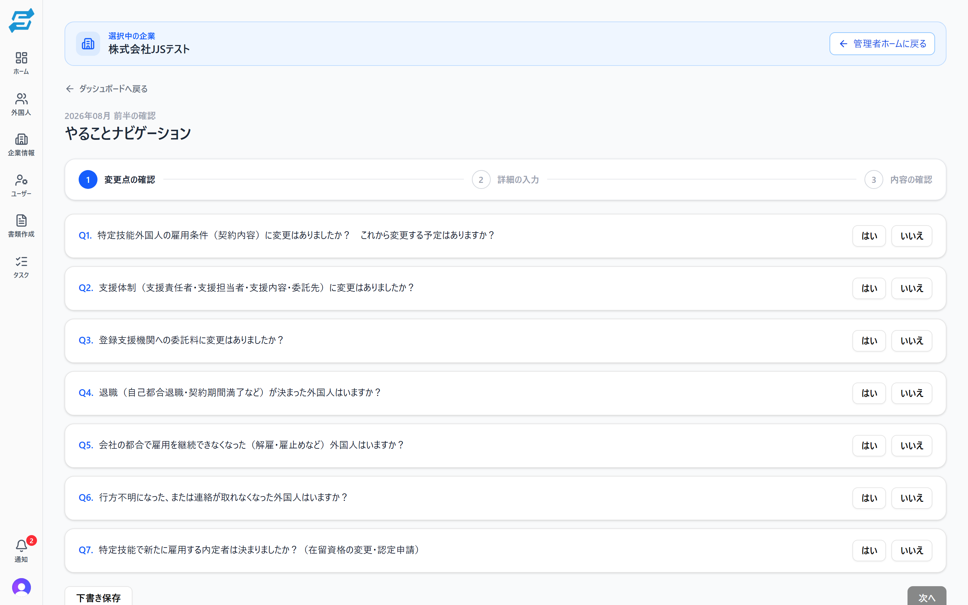Select いいえ for Q4 退職 question
This screenshot has width=968, height=605.
[912, 393]
